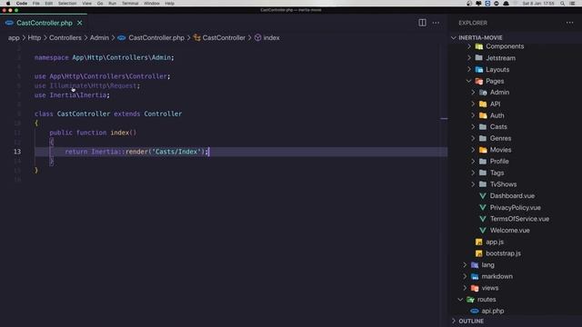The image size is (582, 327).
Task: Click the CastController class breadcrumb
Action: pos(224,38)
